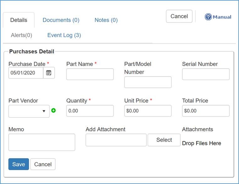The image size is (239, 184).
Task: Click into the Part Name field
Action: point(90,74)
